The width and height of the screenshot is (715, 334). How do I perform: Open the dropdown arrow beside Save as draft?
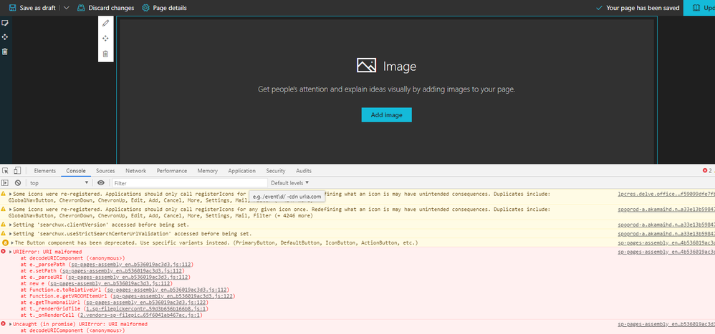coord(66,8)
